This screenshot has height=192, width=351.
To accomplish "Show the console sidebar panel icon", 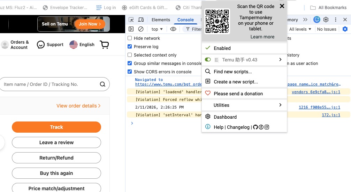I will pyautogui.click(x=131, y=29).
